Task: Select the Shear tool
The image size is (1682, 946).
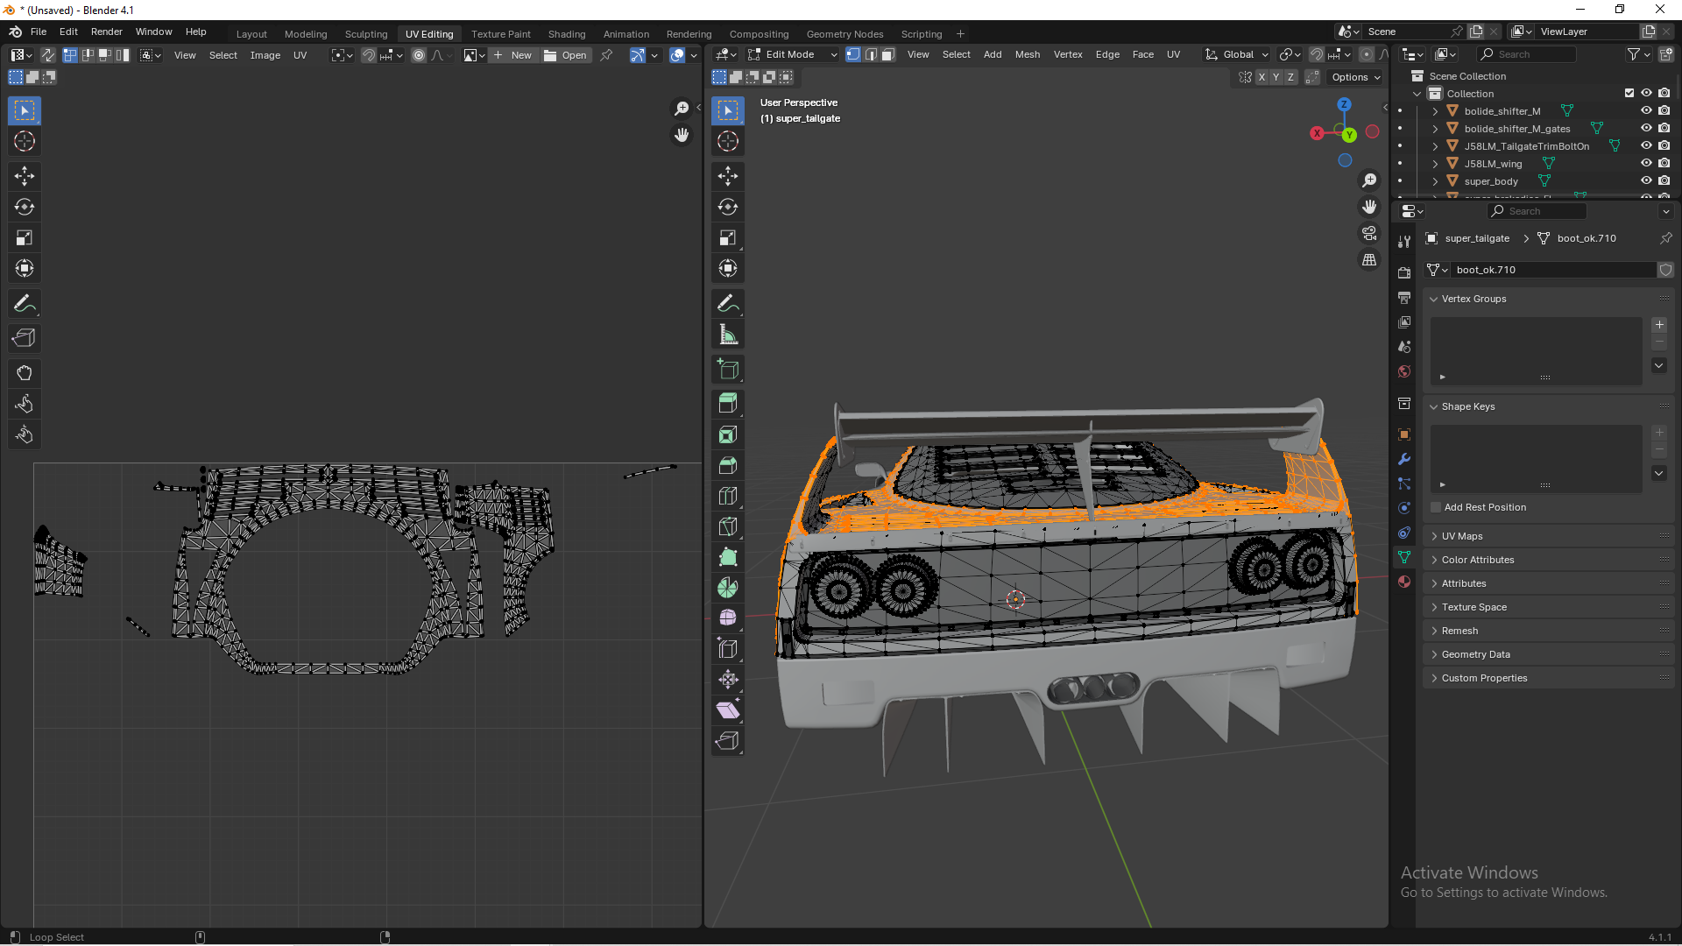Action: point(728,709)
